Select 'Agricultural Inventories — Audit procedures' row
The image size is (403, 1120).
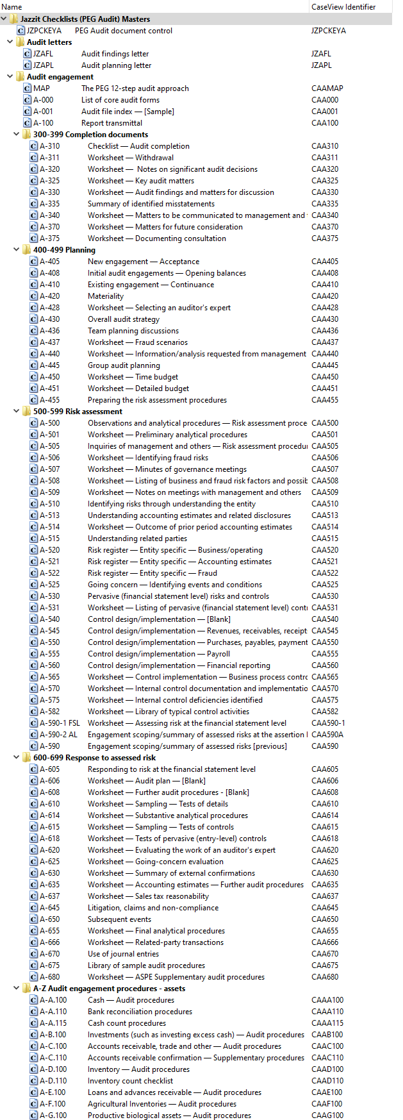click(x=196, y=1104)
